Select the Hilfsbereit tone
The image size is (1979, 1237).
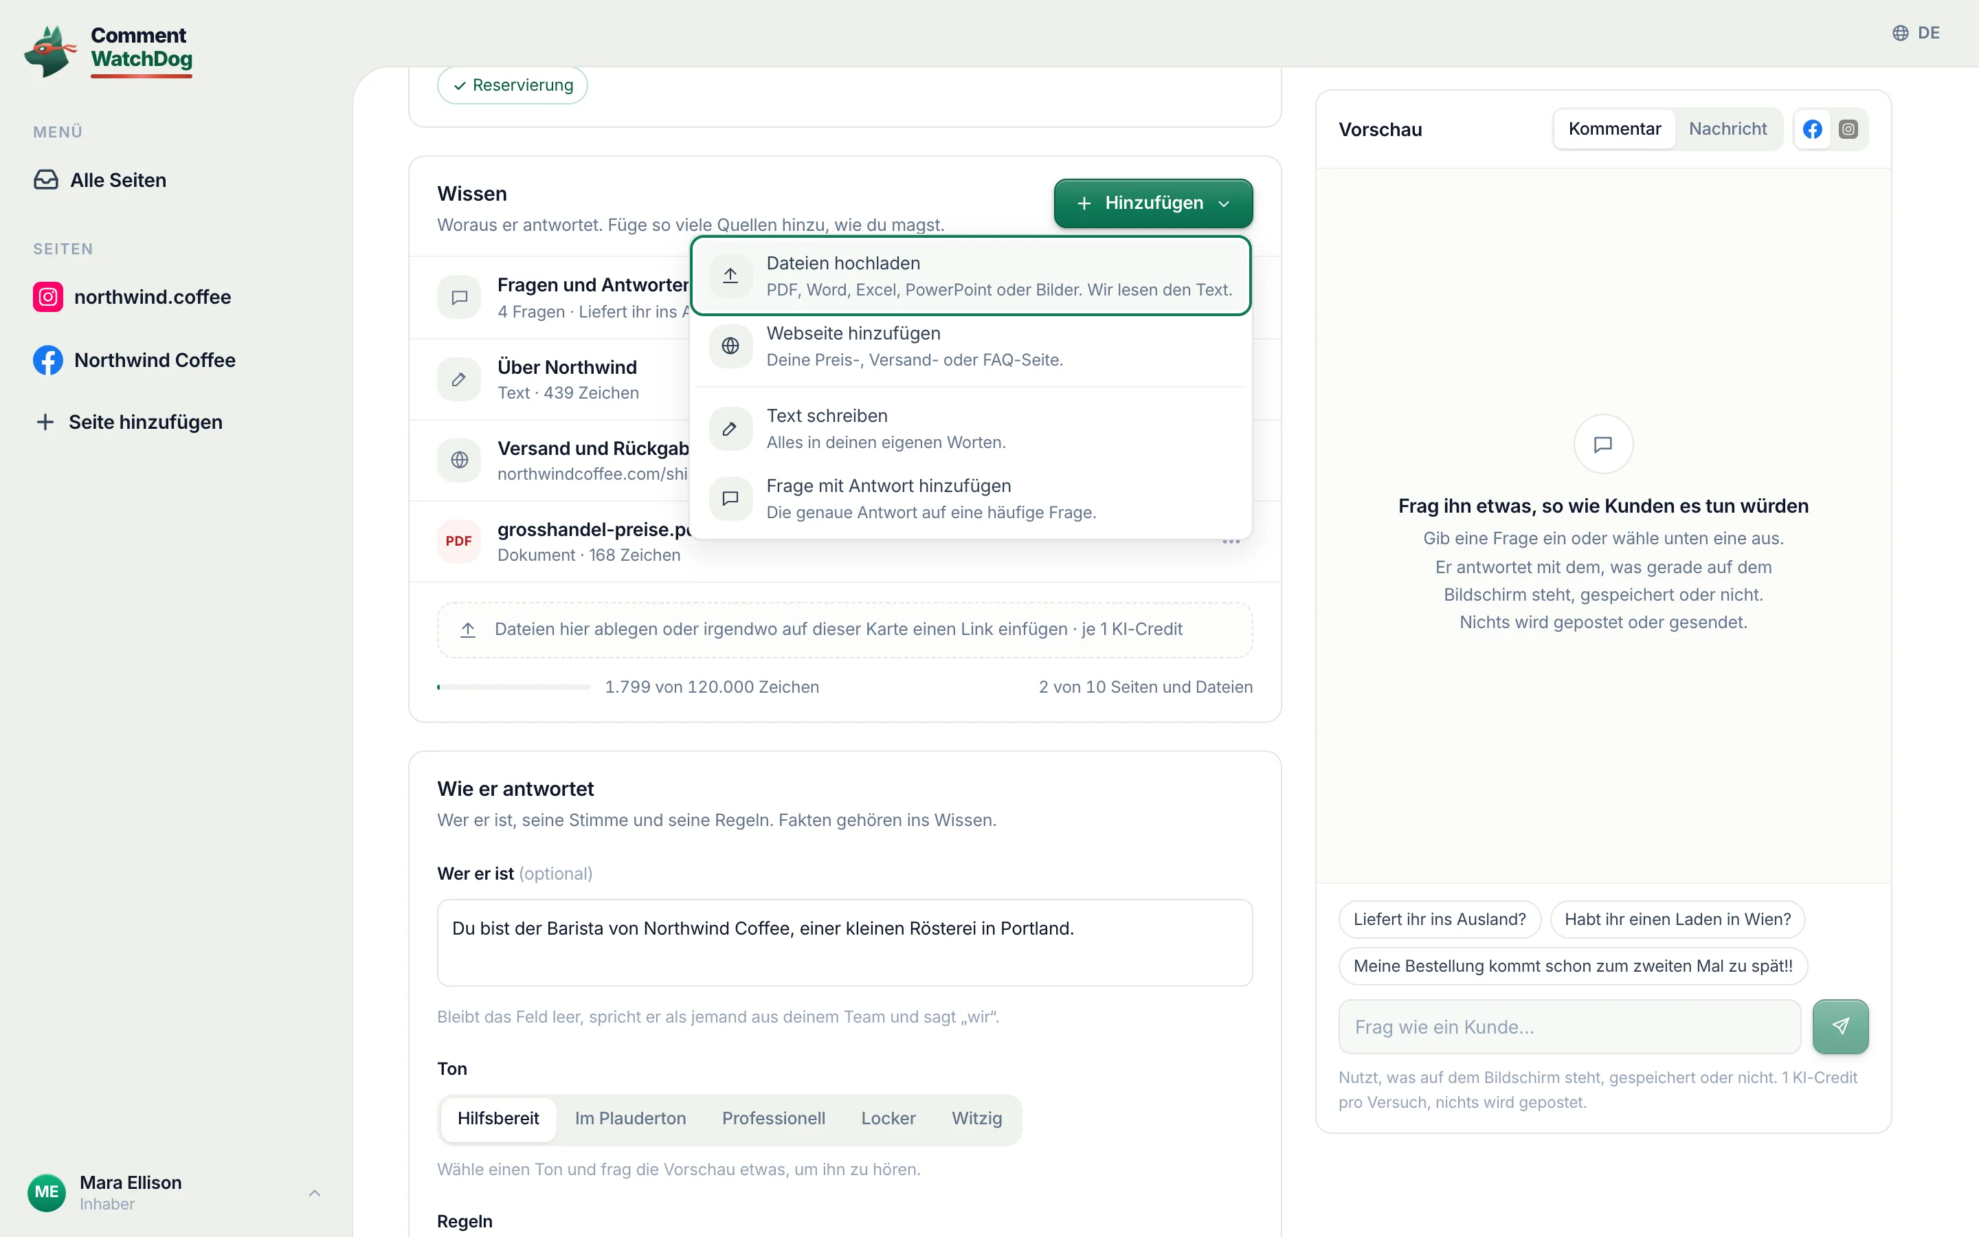(x=498, y=1118)
